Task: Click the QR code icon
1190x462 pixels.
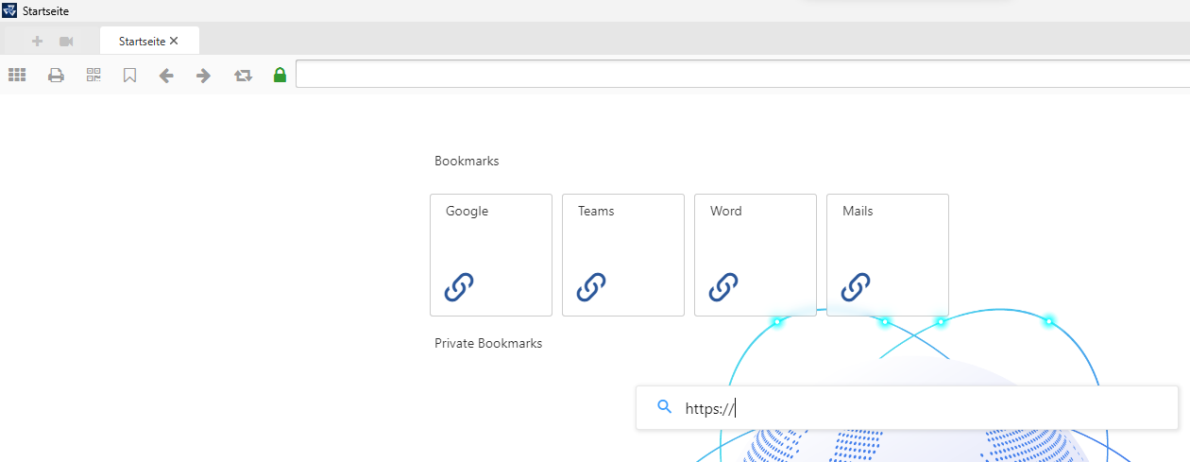Action: [x=93, y=75]
